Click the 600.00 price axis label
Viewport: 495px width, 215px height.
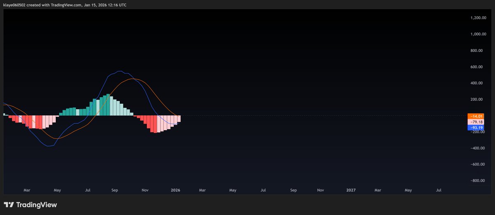[x=477, y=67]
